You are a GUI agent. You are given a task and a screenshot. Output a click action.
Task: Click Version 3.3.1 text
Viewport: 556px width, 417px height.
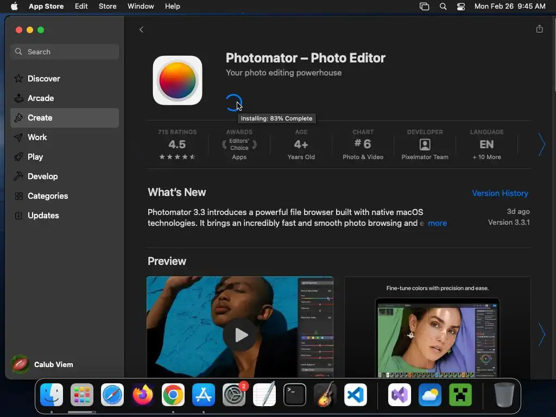click(x=508, y=222)
